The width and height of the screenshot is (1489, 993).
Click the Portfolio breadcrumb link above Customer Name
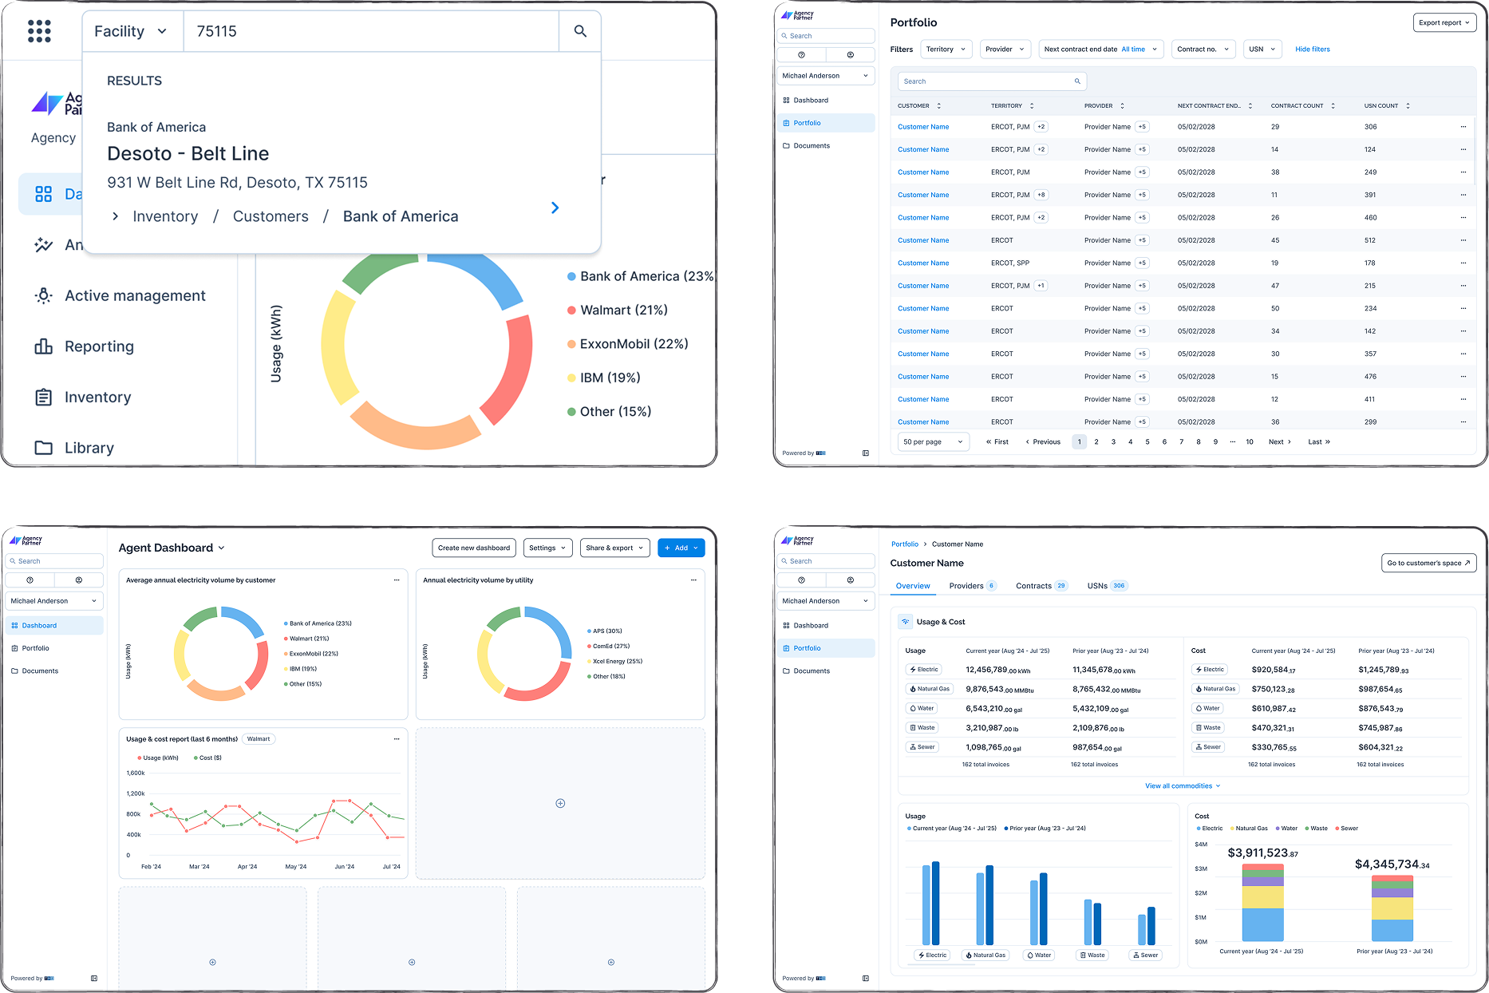(x=905, y=544)
